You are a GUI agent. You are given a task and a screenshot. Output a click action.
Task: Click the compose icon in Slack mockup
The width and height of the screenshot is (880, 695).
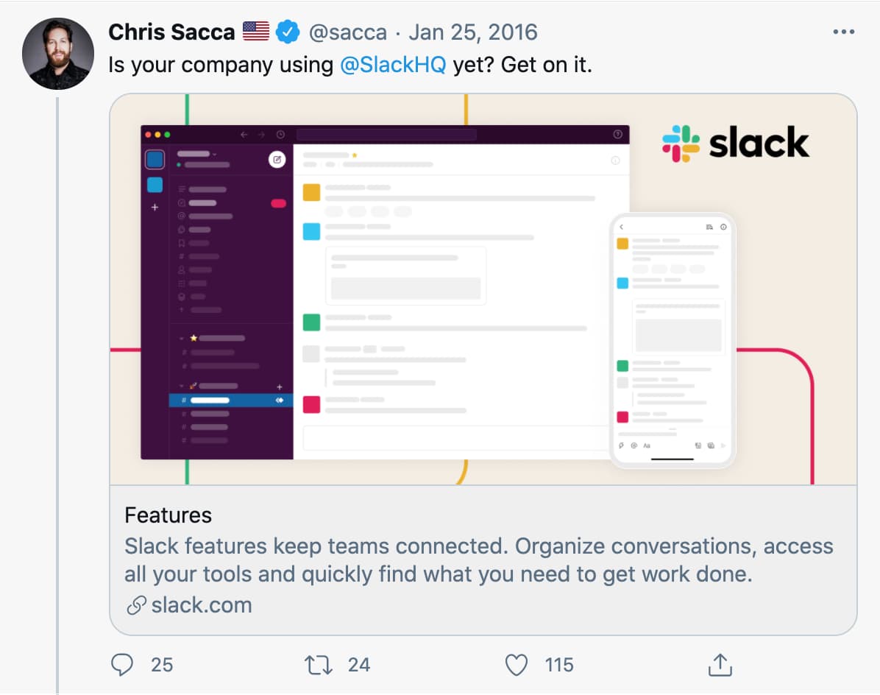pos(277,160)
